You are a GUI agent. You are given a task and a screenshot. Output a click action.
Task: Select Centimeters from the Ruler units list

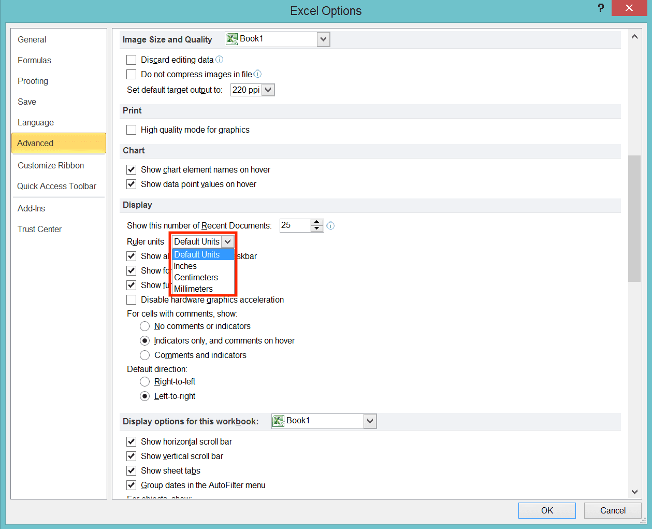(196, 277)
